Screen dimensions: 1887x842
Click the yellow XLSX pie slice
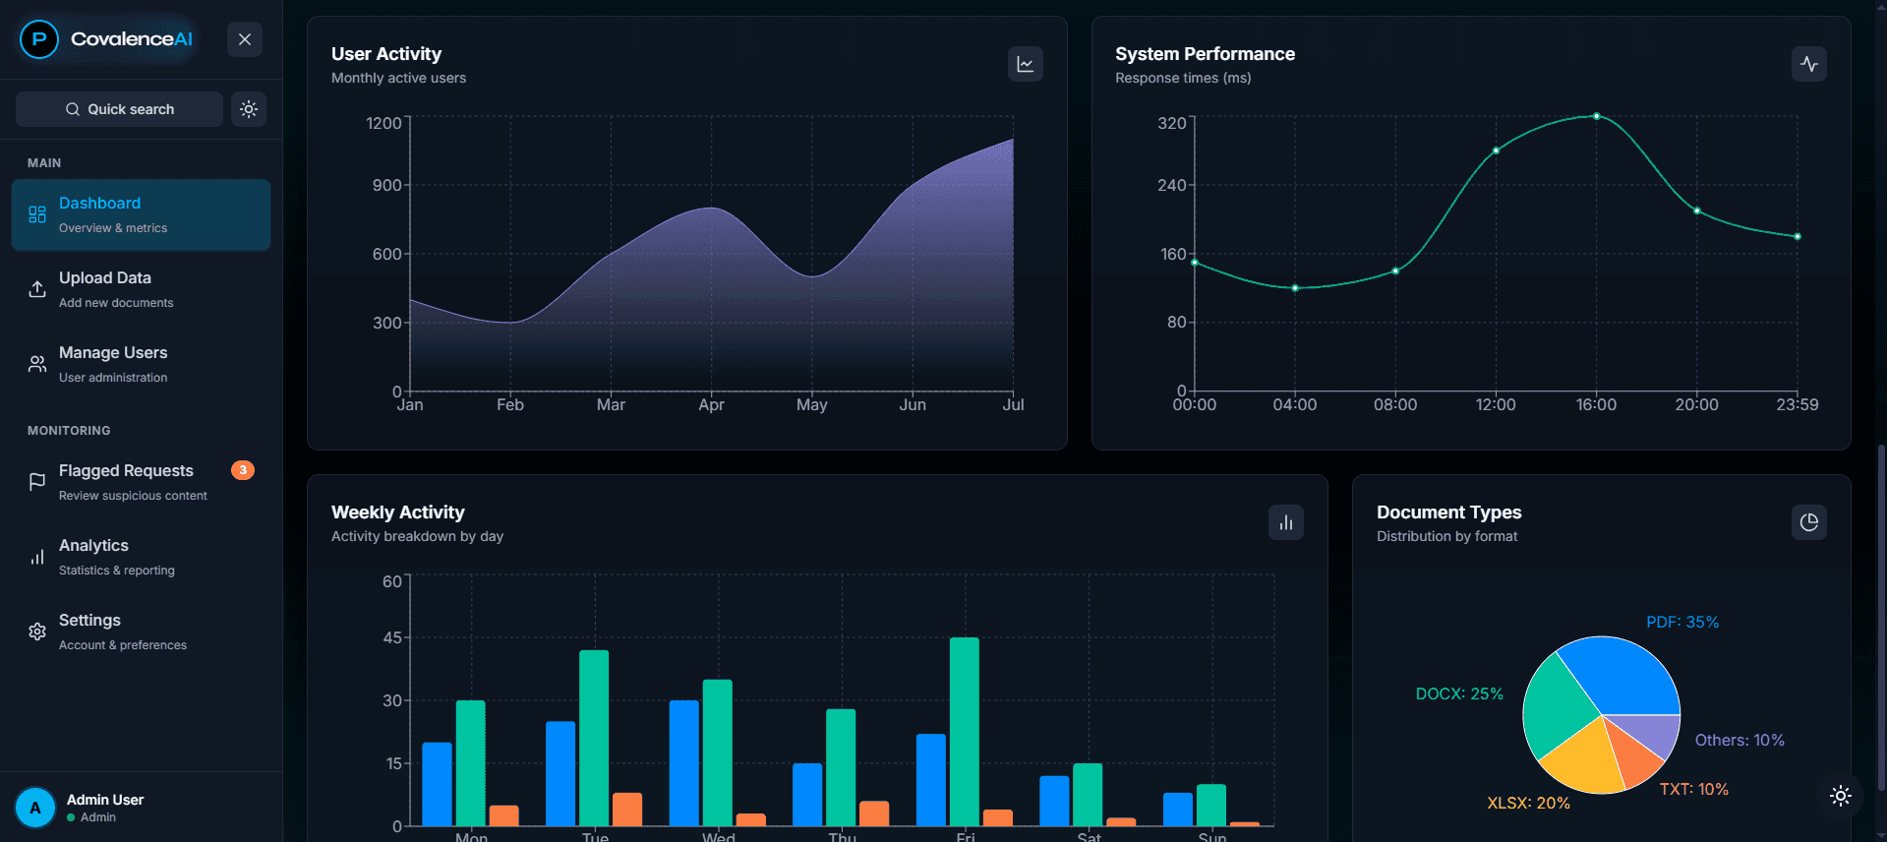coord(1585,760)
